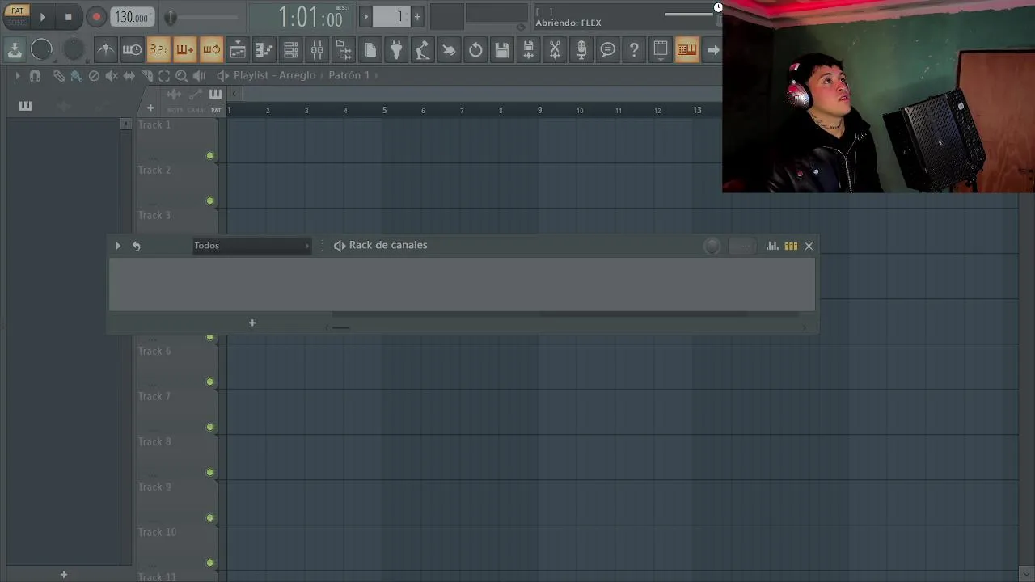Toggle wait for input to start playing
Viewport: 1035px width, 582px height.
click(x=132, y=50)
